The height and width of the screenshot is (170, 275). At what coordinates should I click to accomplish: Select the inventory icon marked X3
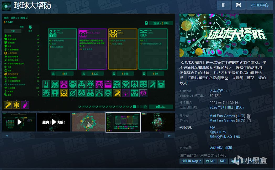55,84
